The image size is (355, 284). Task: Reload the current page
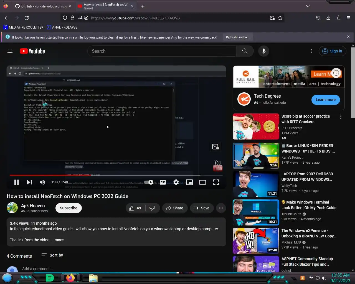click(27, 18)
